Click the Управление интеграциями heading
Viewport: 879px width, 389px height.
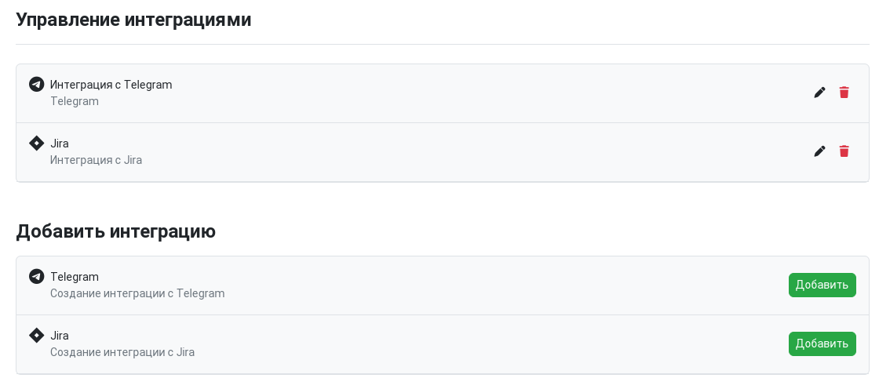(133, 20)
